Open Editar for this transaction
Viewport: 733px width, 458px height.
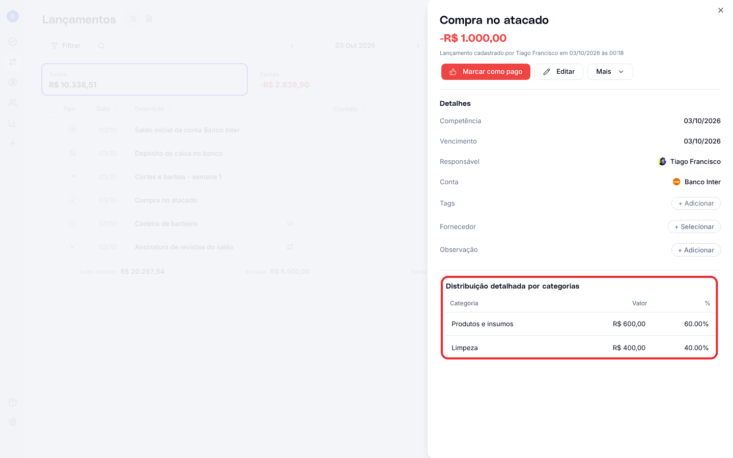point(558,72)
